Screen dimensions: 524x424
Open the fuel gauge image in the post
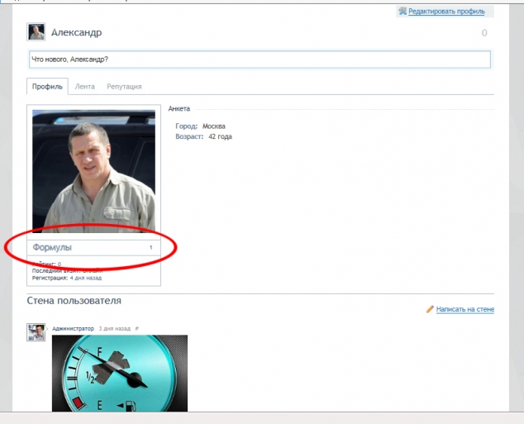pos(120,374)
